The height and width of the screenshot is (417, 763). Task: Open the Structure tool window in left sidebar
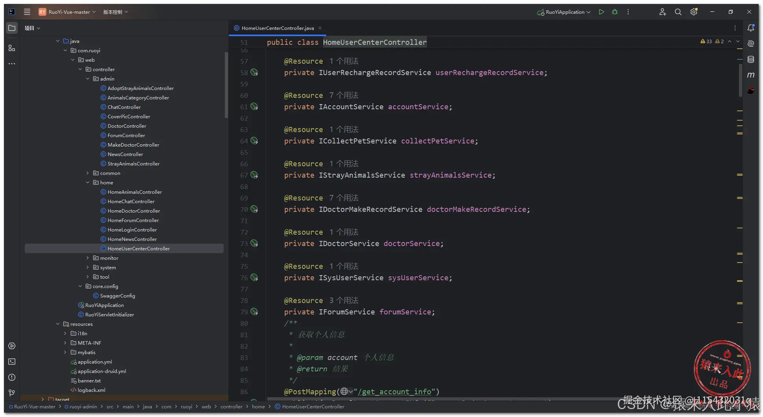(x=12, y=48)
